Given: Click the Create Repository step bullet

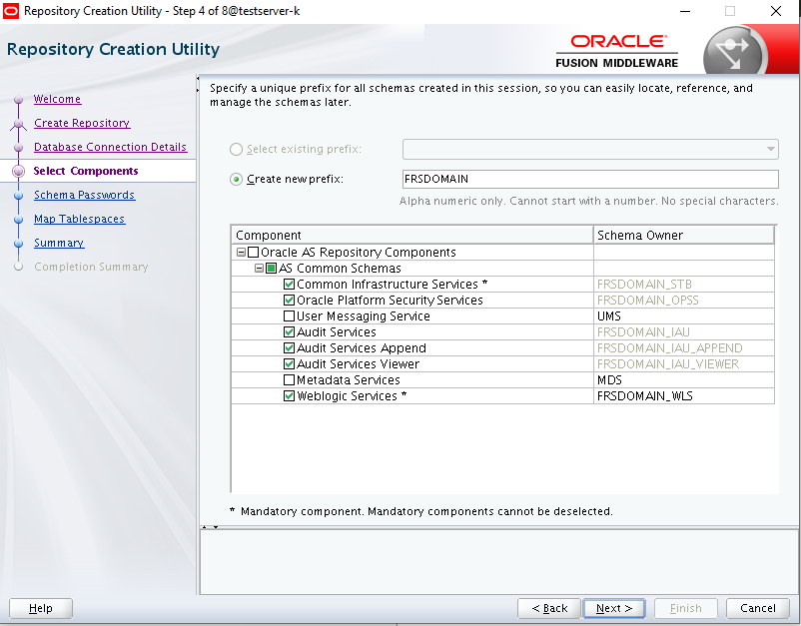Looking at the screenshot, I should point(18,123).
